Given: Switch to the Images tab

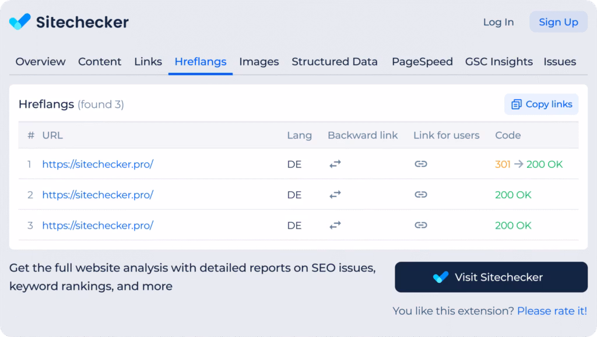Looking at the screenshot, I should (x=259, y=61).
